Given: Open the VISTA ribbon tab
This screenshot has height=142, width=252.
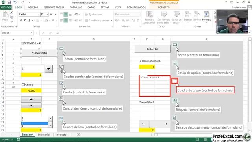Looking at the screenshot, I should click(118, 7).
